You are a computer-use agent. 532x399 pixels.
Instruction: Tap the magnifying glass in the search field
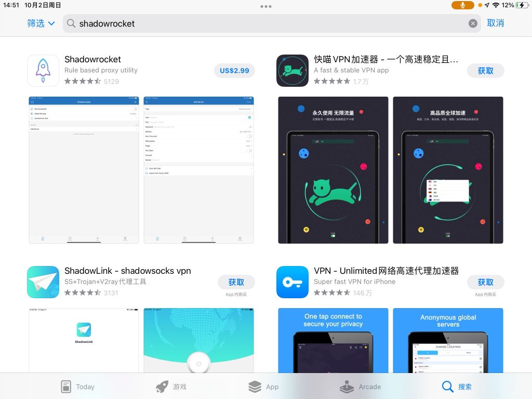71,23
